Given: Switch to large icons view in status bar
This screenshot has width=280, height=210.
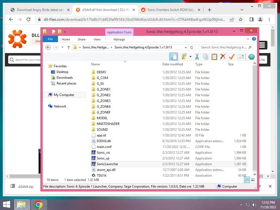Looking at the screenshot, I should tap(253, 180).
